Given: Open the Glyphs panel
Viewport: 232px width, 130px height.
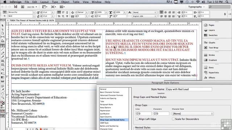Looking at the screenshot, I should coord(210,43).
